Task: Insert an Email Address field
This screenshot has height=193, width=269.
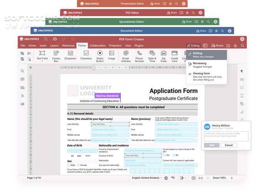Action: click(x=126, y=56)
